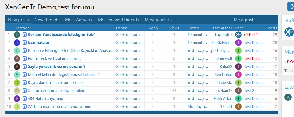Open thread 'Editör renk ve hizalama sorunu'
Image resolution: width=294 pixels, height=117 pixels.
click(55, 59)
